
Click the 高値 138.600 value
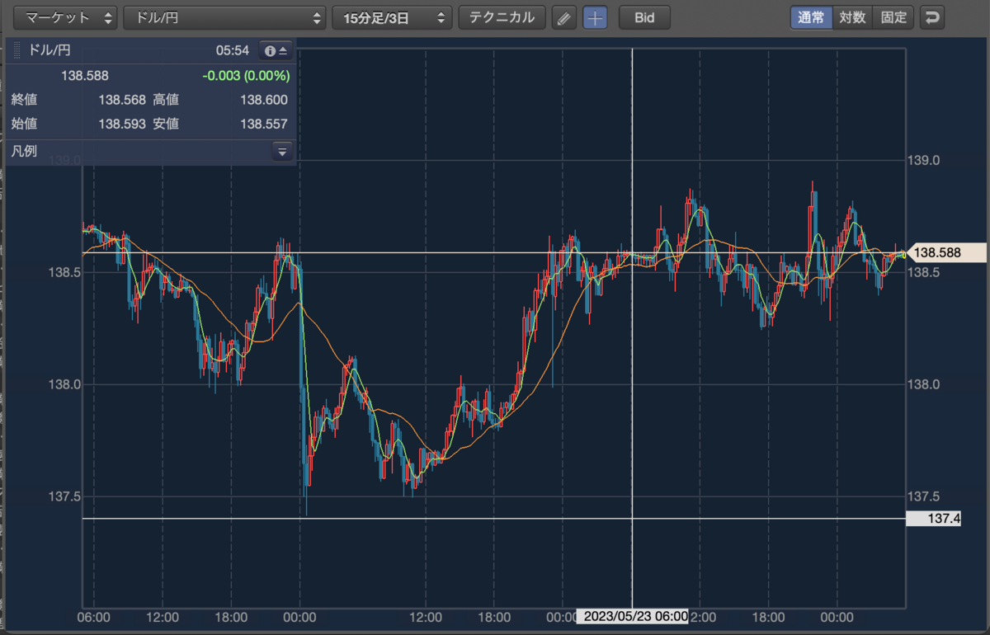[264, 100]
